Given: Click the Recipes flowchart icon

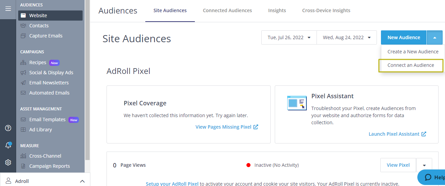Looking at the screenshot, I should tap(23, 62).
